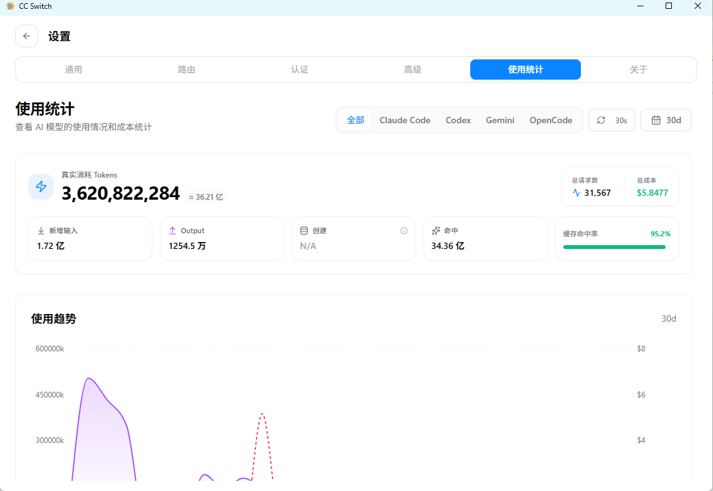Close the CC Switch window

[x=698, y=6]
